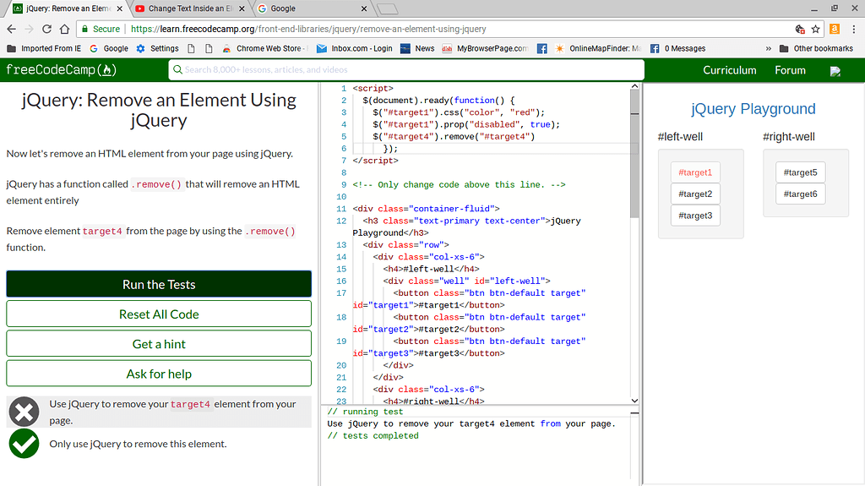The image size is (865, 486).
Task: Open the Chrome three-dot menu
Action: pos(853,29)
